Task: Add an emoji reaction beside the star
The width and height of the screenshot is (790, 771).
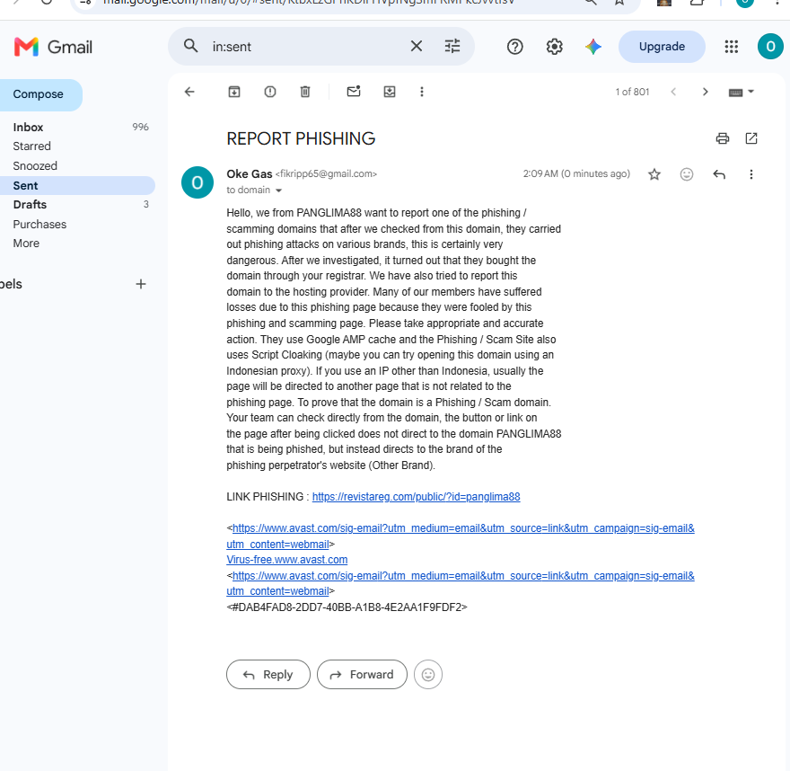Action: click(687, 174)
